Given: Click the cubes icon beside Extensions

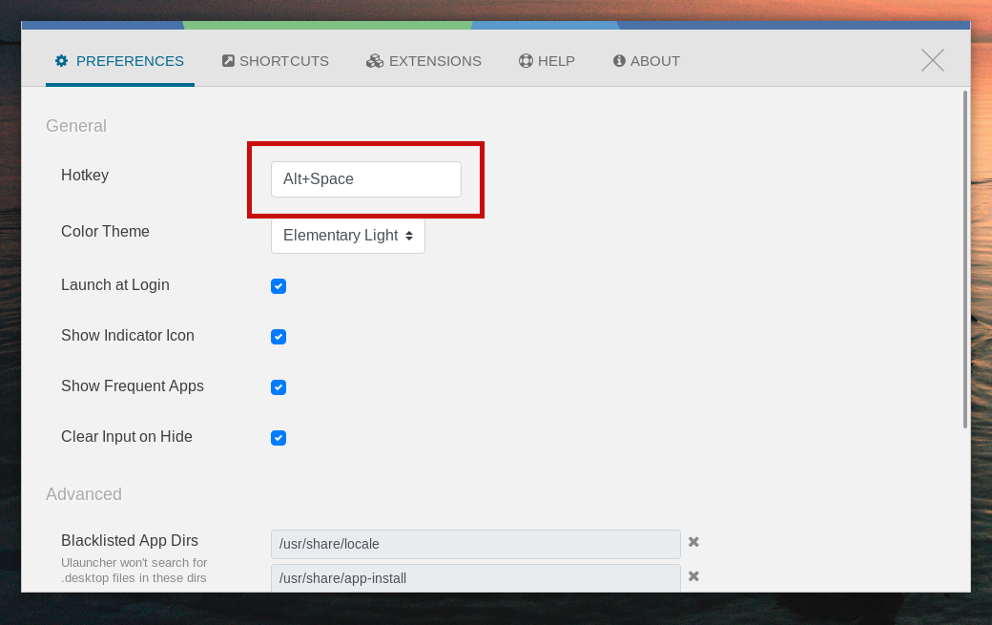Looking at the screenshot, I should 375,61.
